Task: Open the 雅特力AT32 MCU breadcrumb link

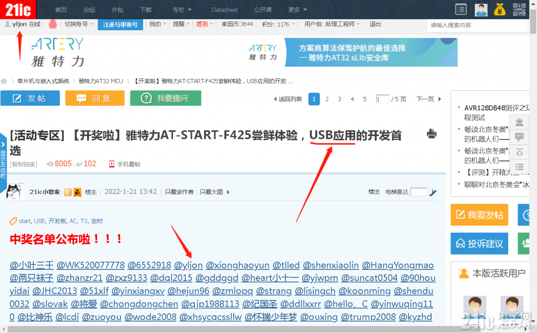Action: click(x=100, y=81)
